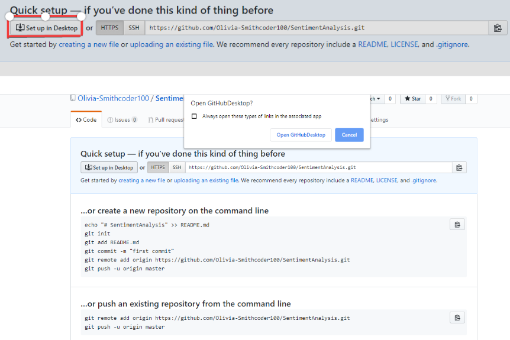Click the watchers count beside the Watch dropdown

pos(390,99)
